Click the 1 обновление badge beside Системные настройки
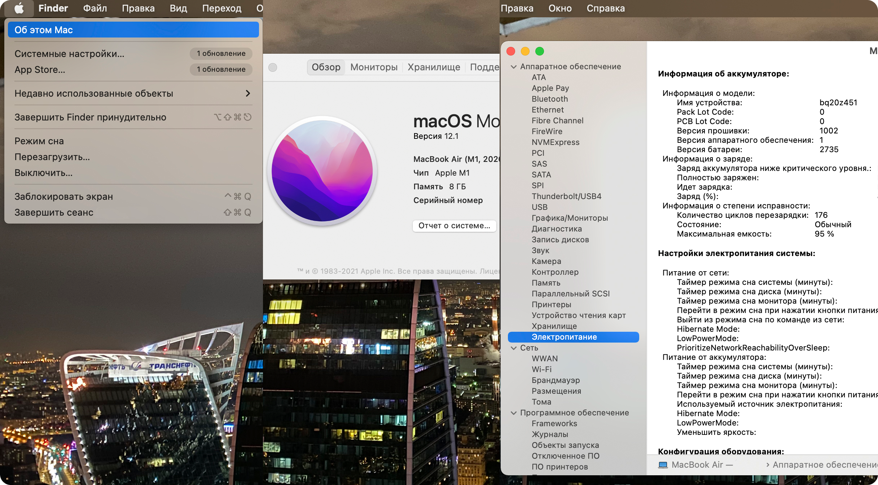Image resolution: width=878 pixels, height=485 pixels. (221, 54)
